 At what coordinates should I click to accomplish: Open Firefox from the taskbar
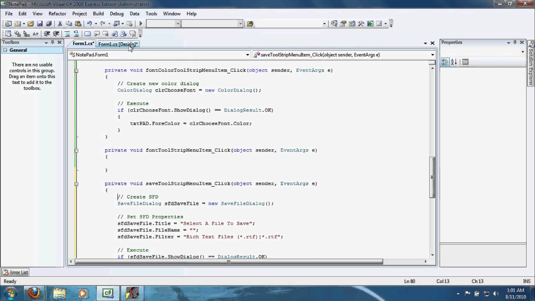34,293
